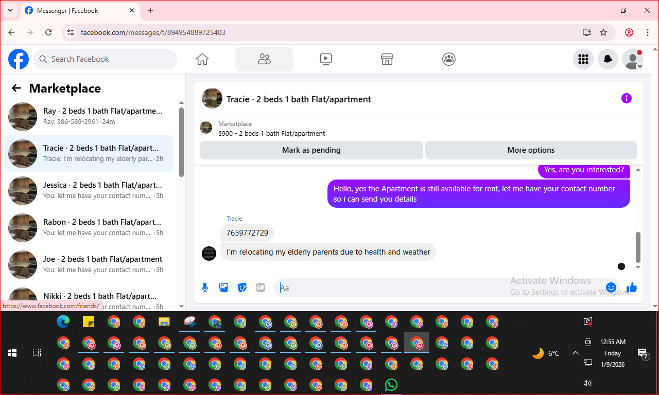Select the Messenger | Facebook tab
The image size is (659, 395).
coord(80,10)
